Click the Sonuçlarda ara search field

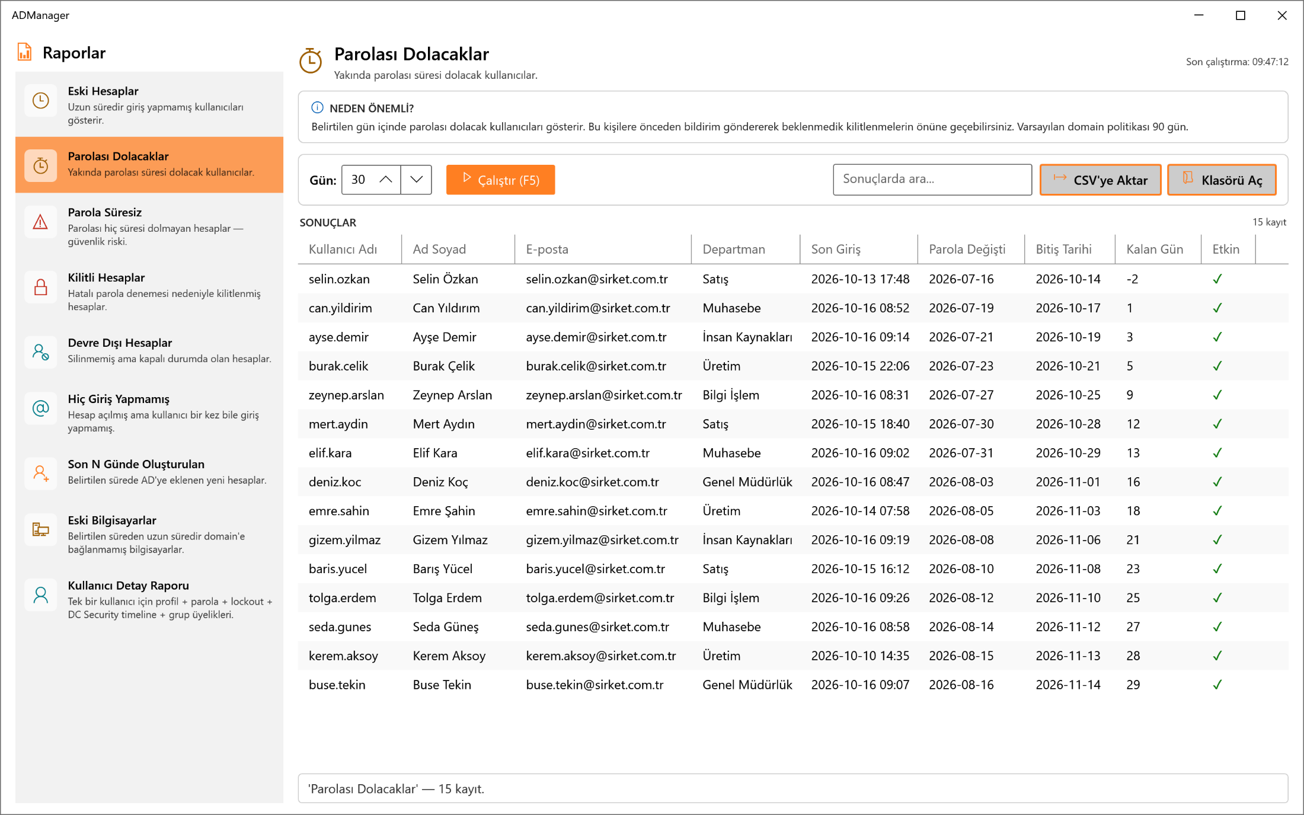coord(932,180)
